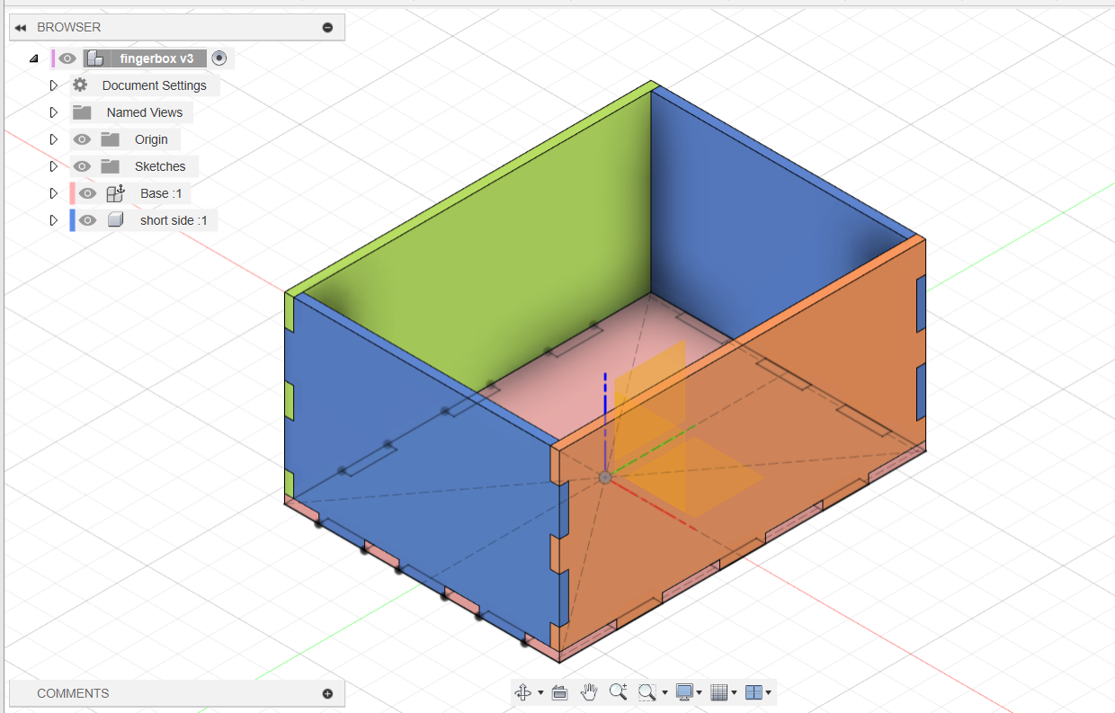1115x713 pixels.
Task: Click the Document Settings gear icon
Action: coord(81,85)
